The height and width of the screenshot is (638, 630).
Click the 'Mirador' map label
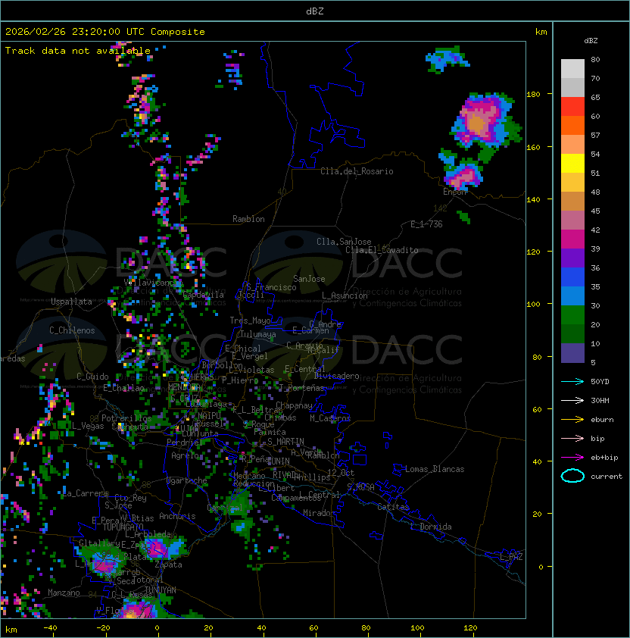pyautogui.click(x=320, y=513)
